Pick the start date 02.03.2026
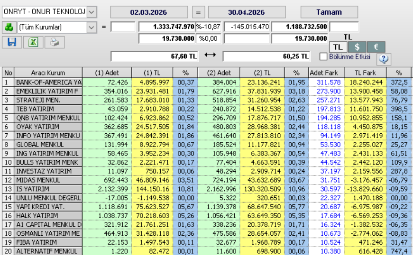This screenshot has width=413, height=258. point(149,12)
